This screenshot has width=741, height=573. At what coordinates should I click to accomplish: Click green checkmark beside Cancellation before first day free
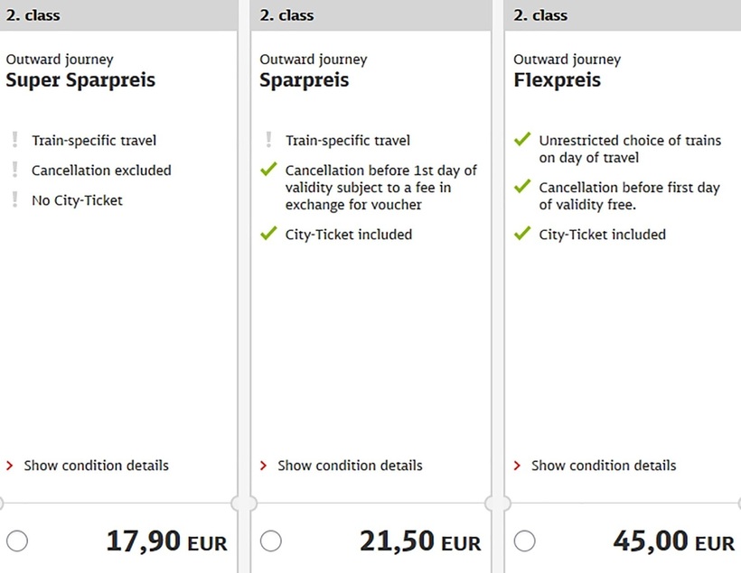click(521, 187)
